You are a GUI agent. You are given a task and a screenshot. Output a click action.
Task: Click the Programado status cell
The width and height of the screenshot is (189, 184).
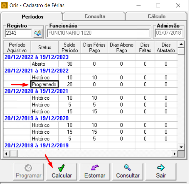44,84
